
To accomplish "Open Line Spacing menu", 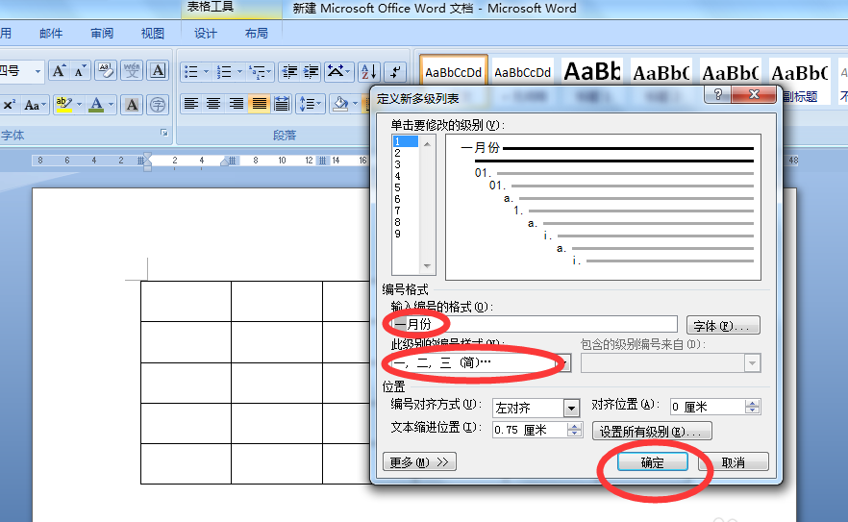I will click(310, 103).
